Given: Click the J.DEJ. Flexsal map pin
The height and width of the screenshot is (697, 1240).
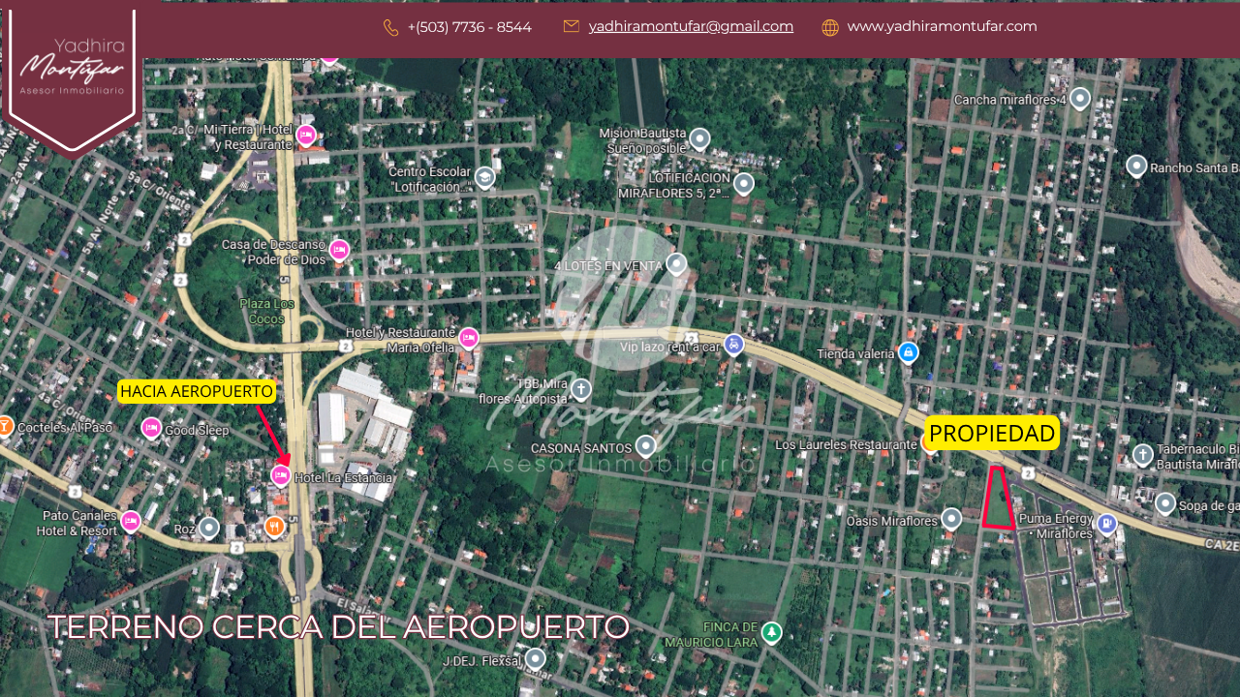Looking at the screenshot, I should coord(535,659).
